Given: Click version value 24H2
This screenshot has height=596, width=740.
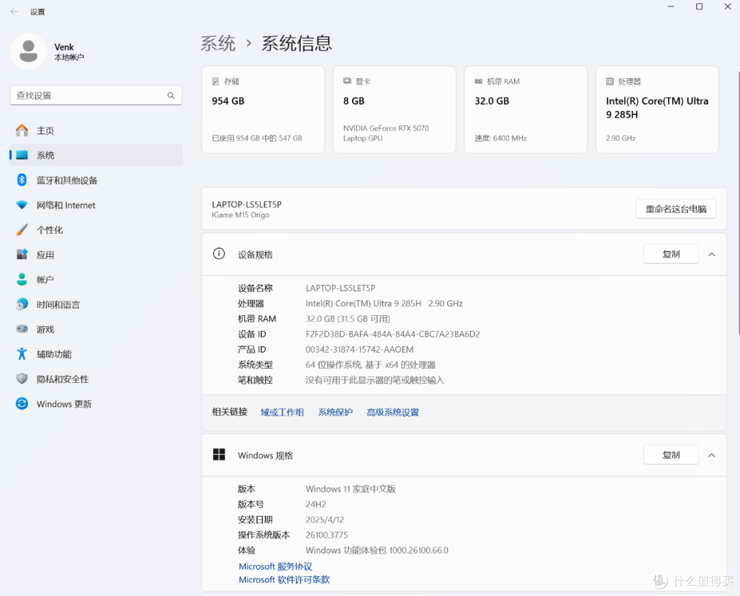Looking at the screenshot, I should tap(316, 504).
